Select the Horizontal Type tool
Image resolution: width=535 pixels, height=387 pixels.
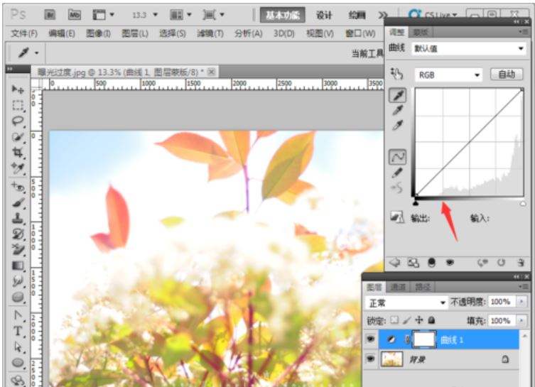(x=18, y=331)
